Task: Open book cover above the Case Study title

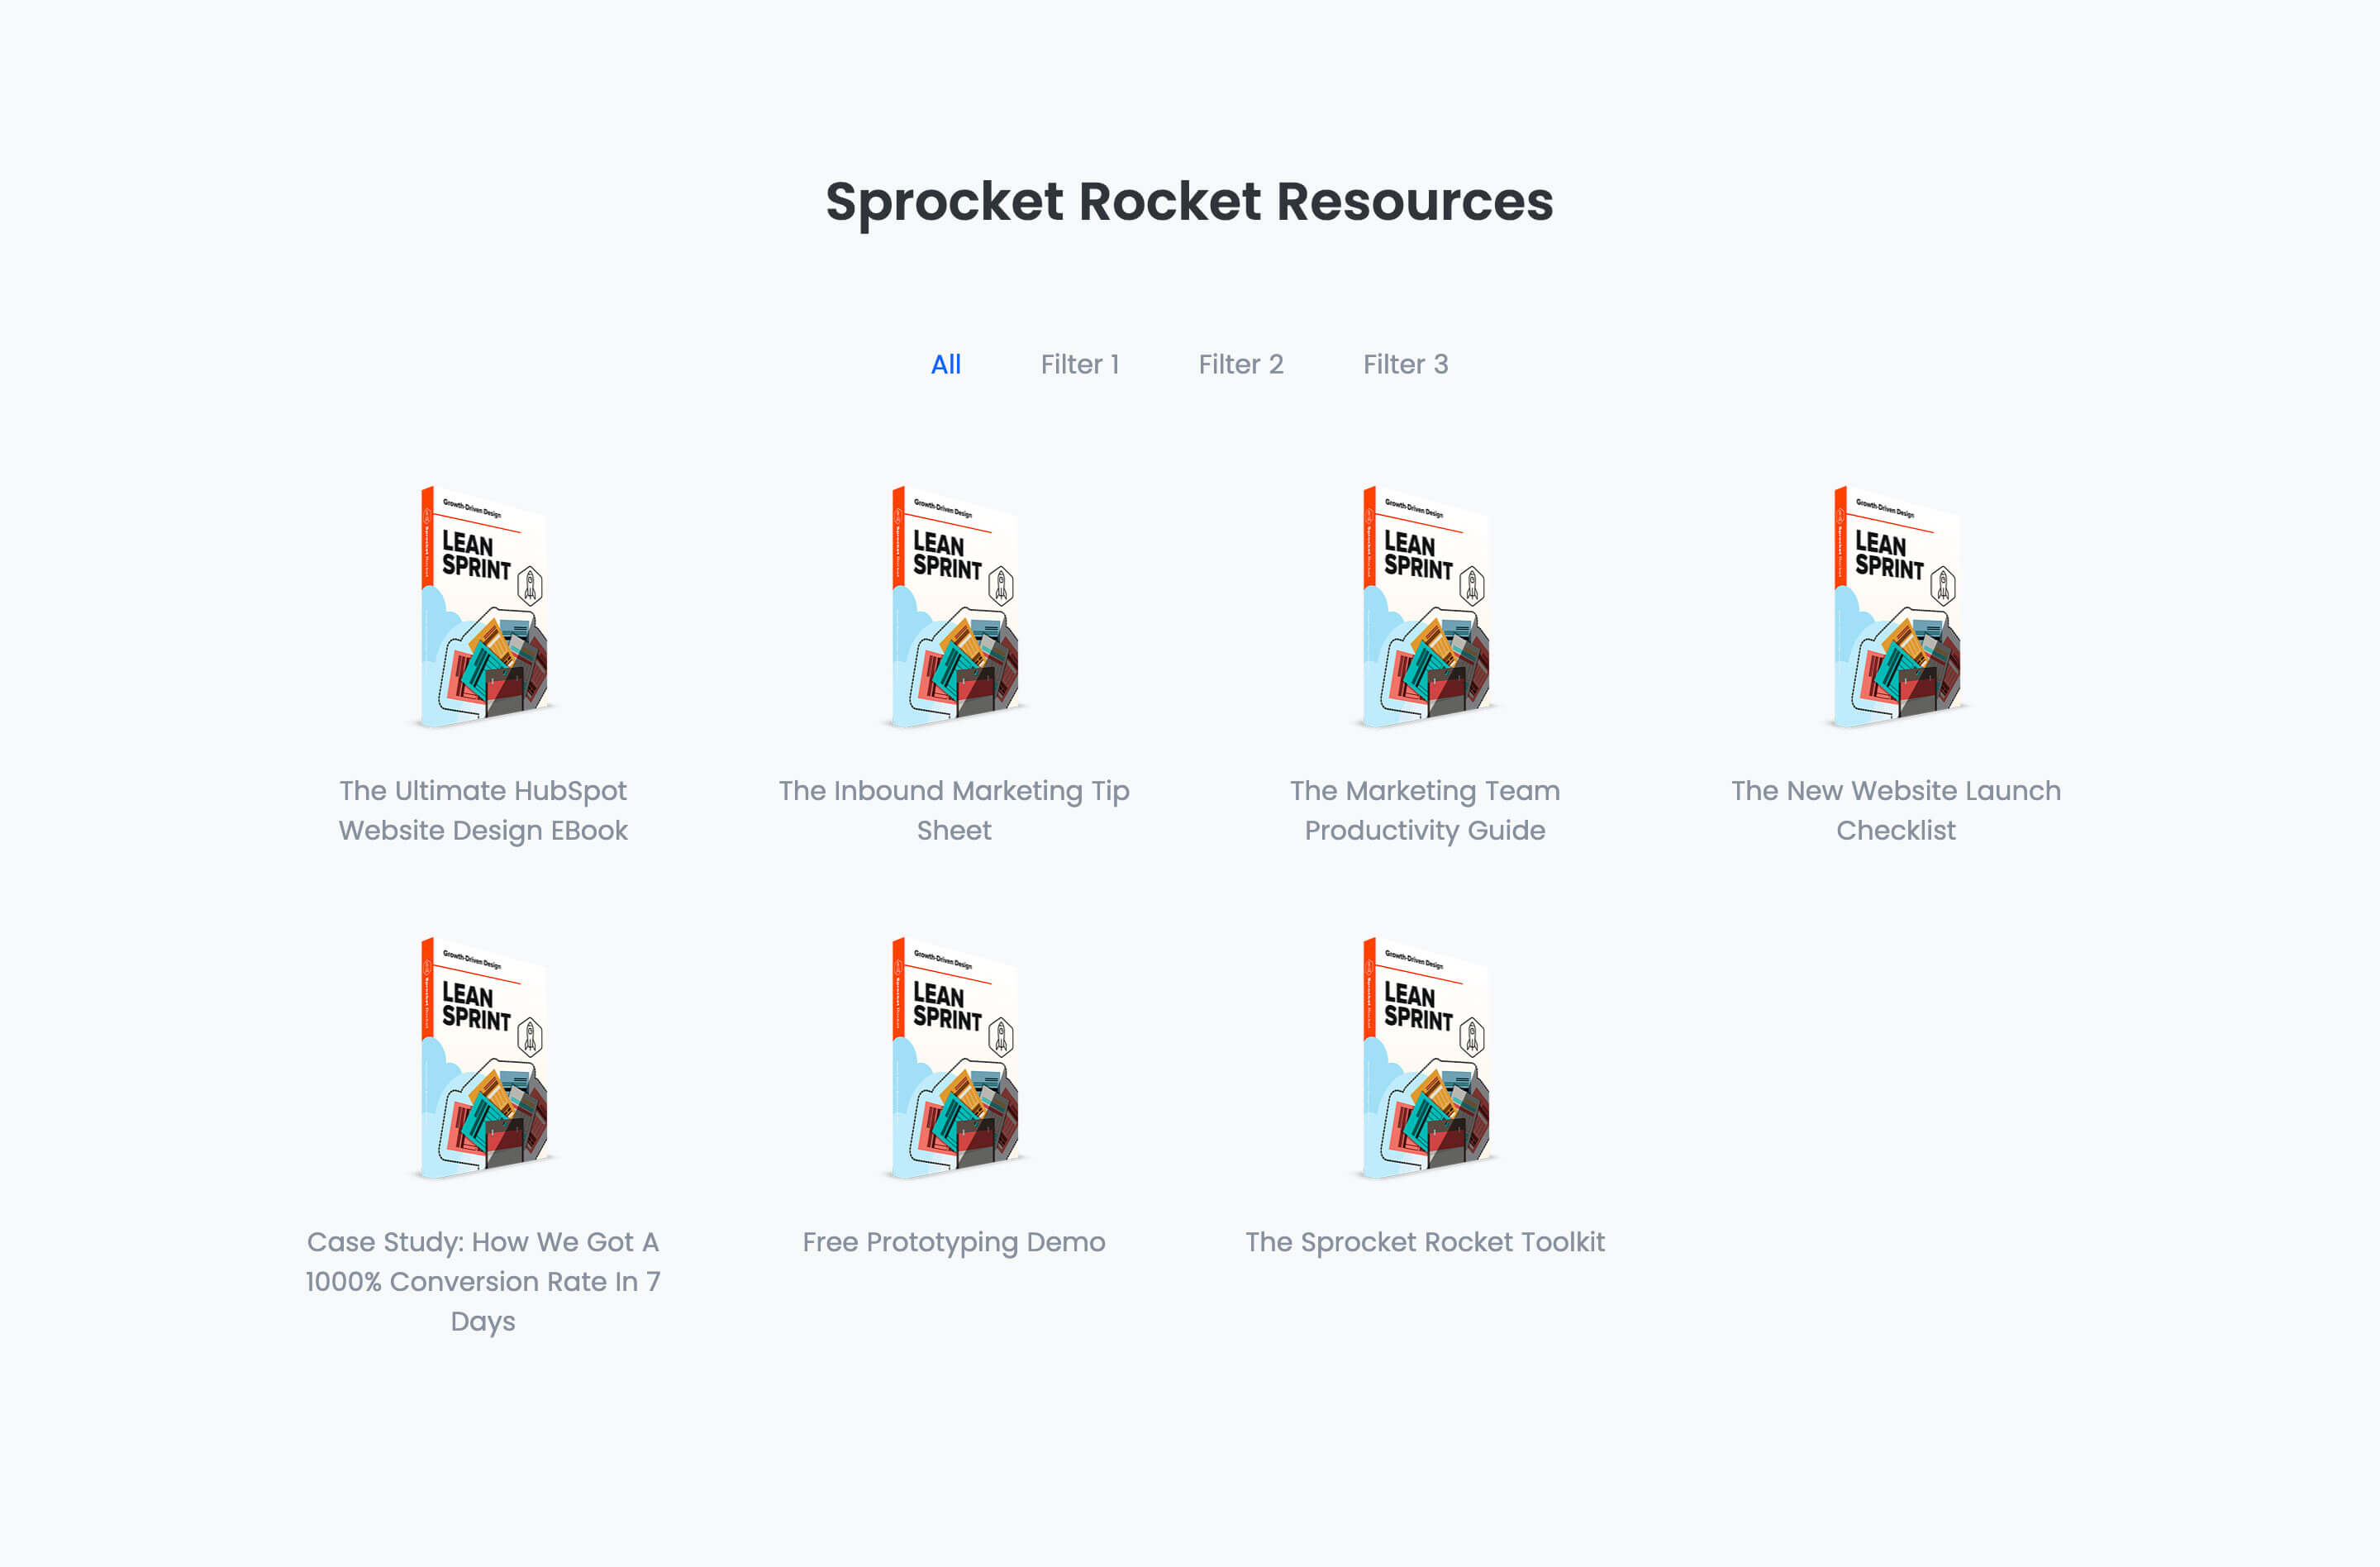Action: click(483, 1057)
